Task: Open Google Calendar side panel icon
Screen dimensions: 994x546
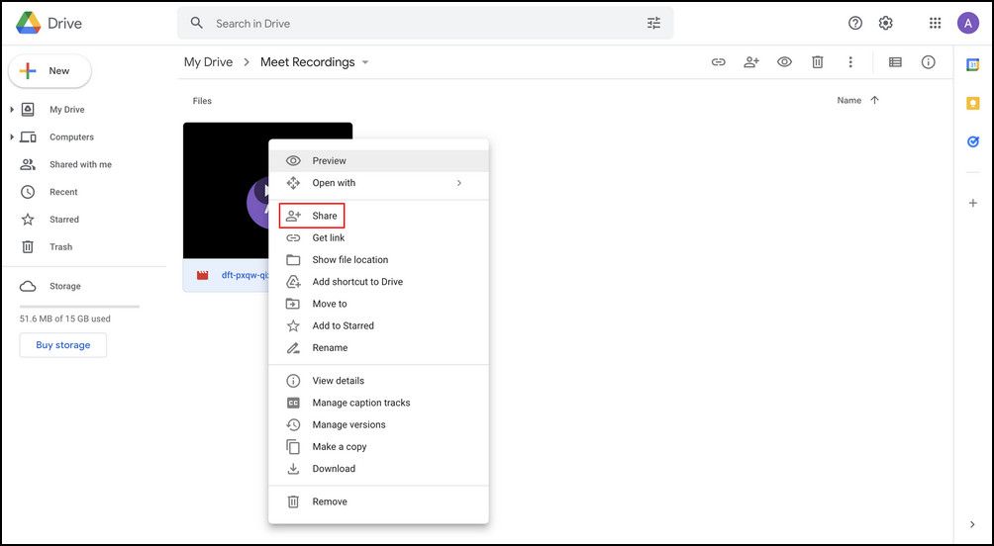Action: 973,64
